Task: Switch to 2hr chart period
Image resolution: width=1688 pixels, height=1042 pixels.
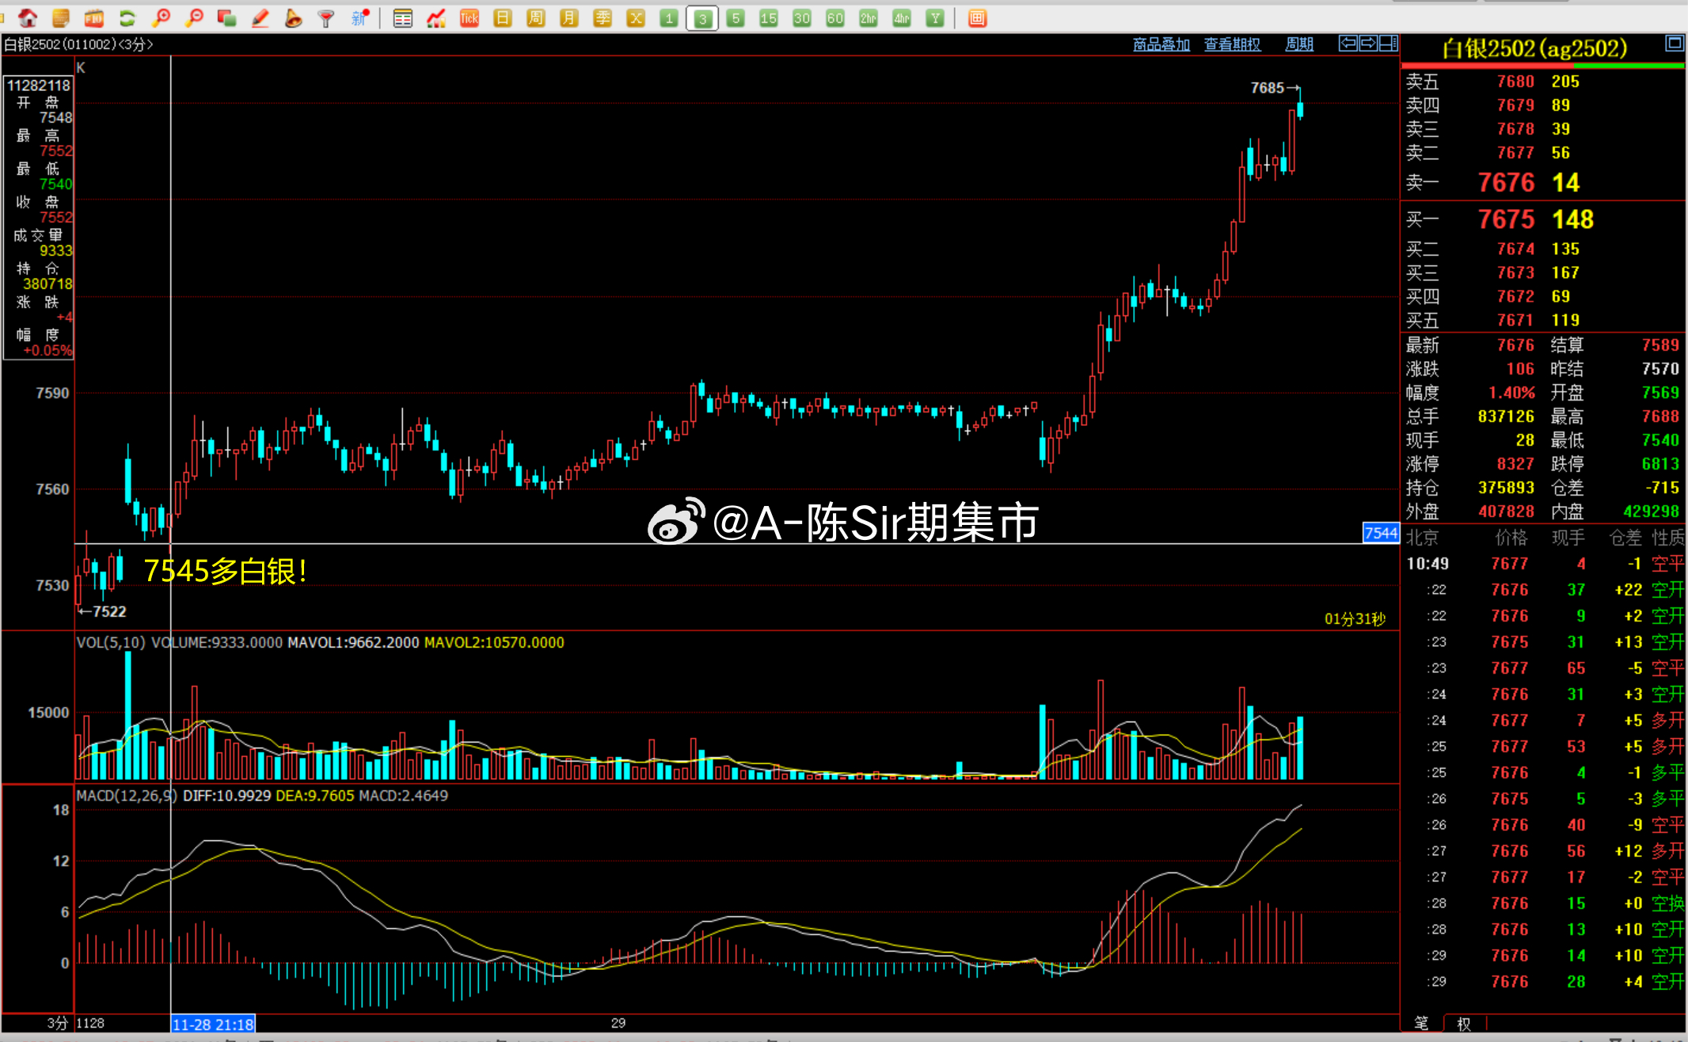Action: point(869,18)
